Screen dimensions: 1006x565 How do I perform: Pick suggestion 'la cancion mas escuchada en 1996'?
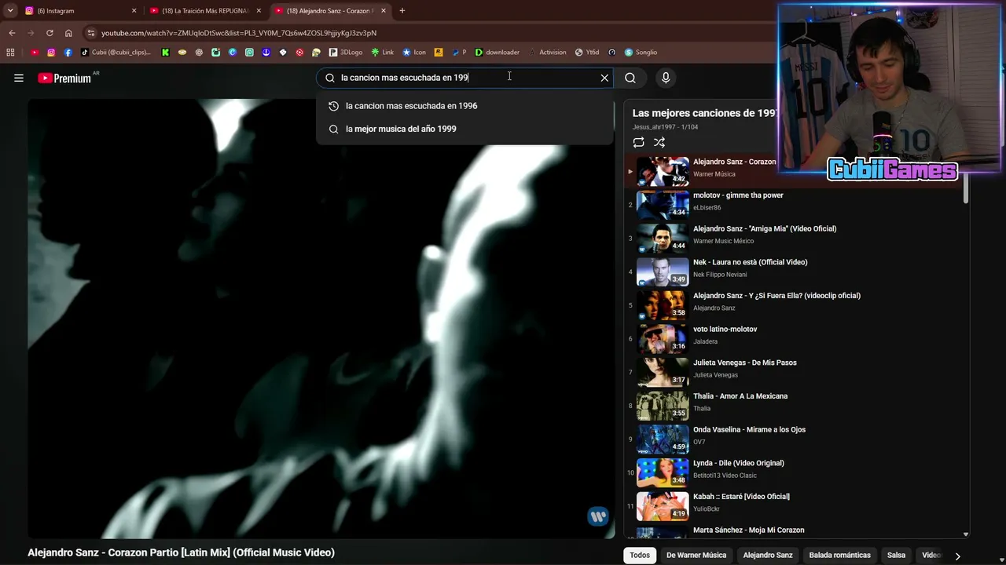click(x=464, y=106)
